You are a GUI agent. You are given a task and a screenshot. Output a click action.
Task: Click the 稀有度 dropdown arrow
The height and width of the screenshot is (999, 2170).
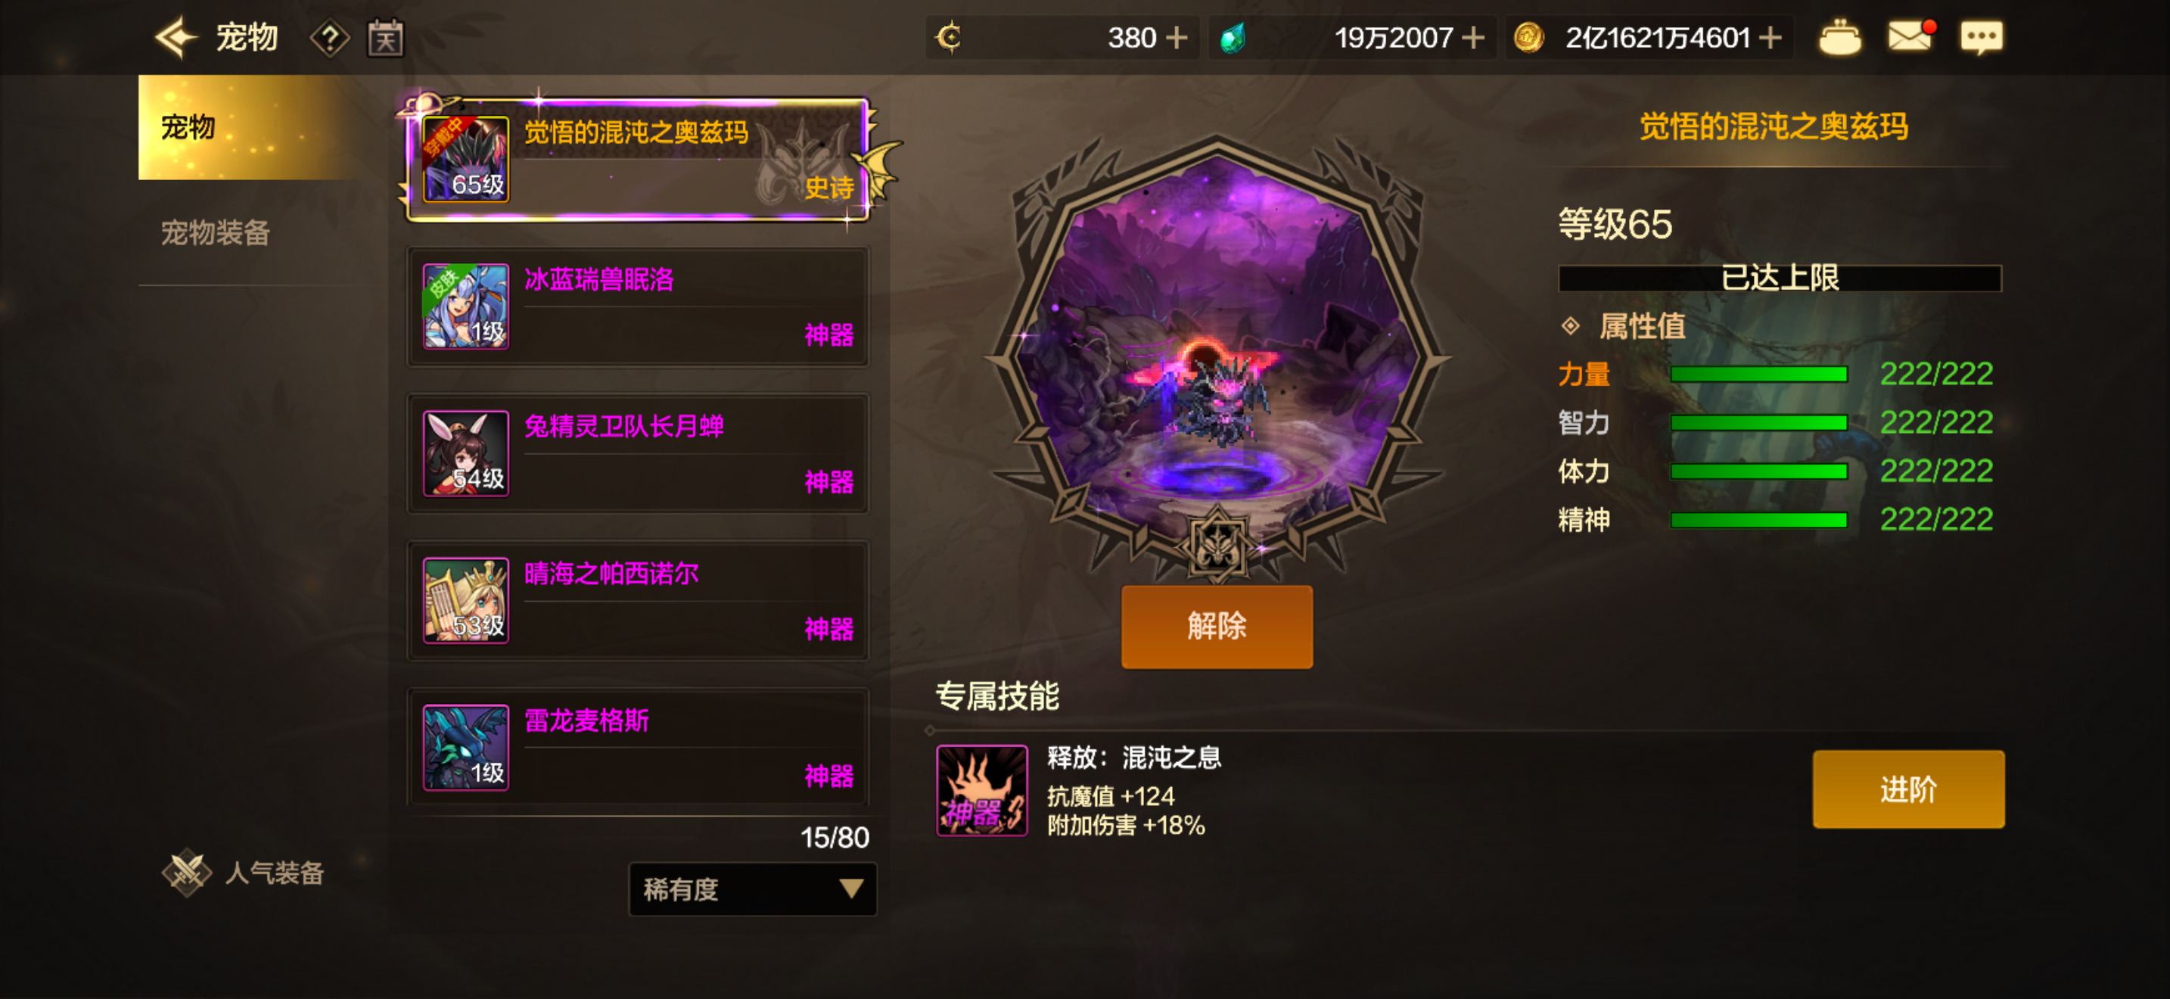click(850, 889)
